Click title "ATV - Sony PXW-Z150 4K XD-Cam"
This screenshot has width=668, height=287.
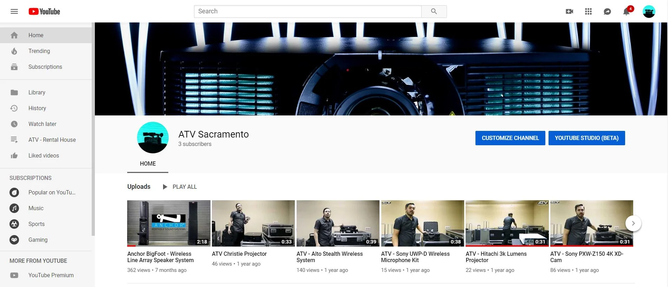(x=587, y=257)
